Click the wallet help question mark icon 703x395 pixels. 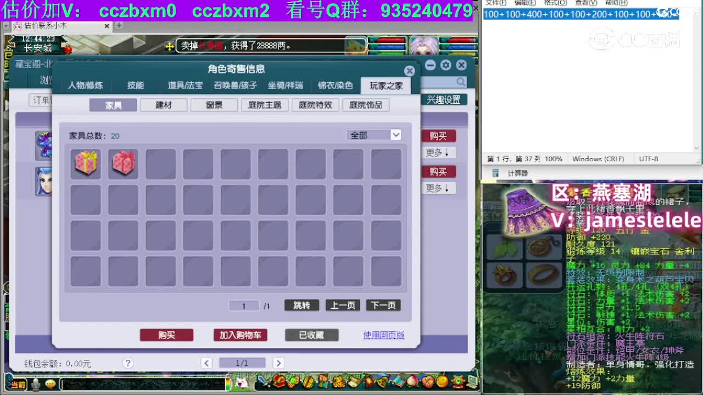[128, 363]
